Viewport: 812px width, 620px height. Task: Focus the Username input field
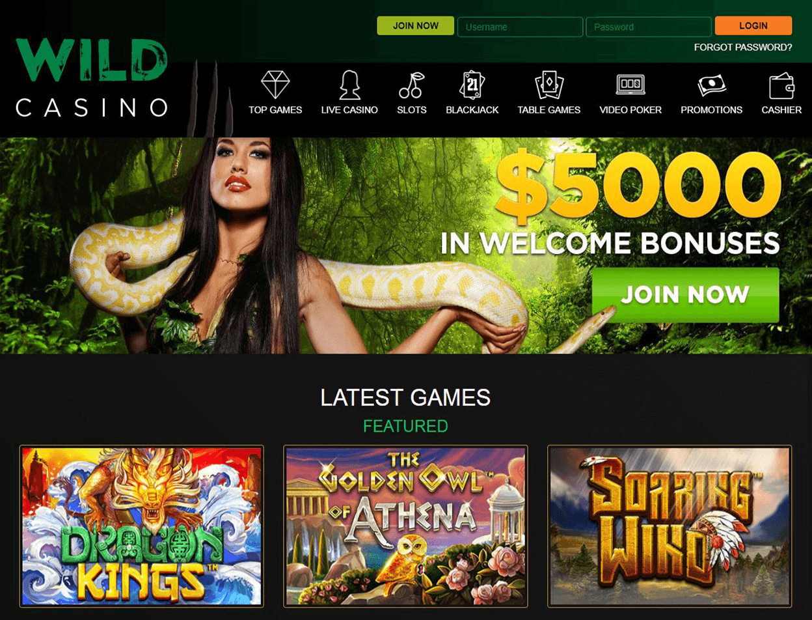point(520,27)
